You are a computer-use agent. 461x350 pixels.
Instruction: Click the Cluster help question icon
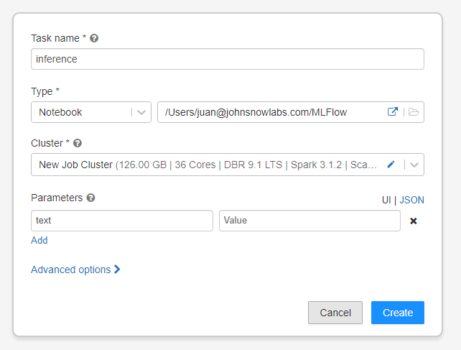pyautogui.click(x=78, y=143)
